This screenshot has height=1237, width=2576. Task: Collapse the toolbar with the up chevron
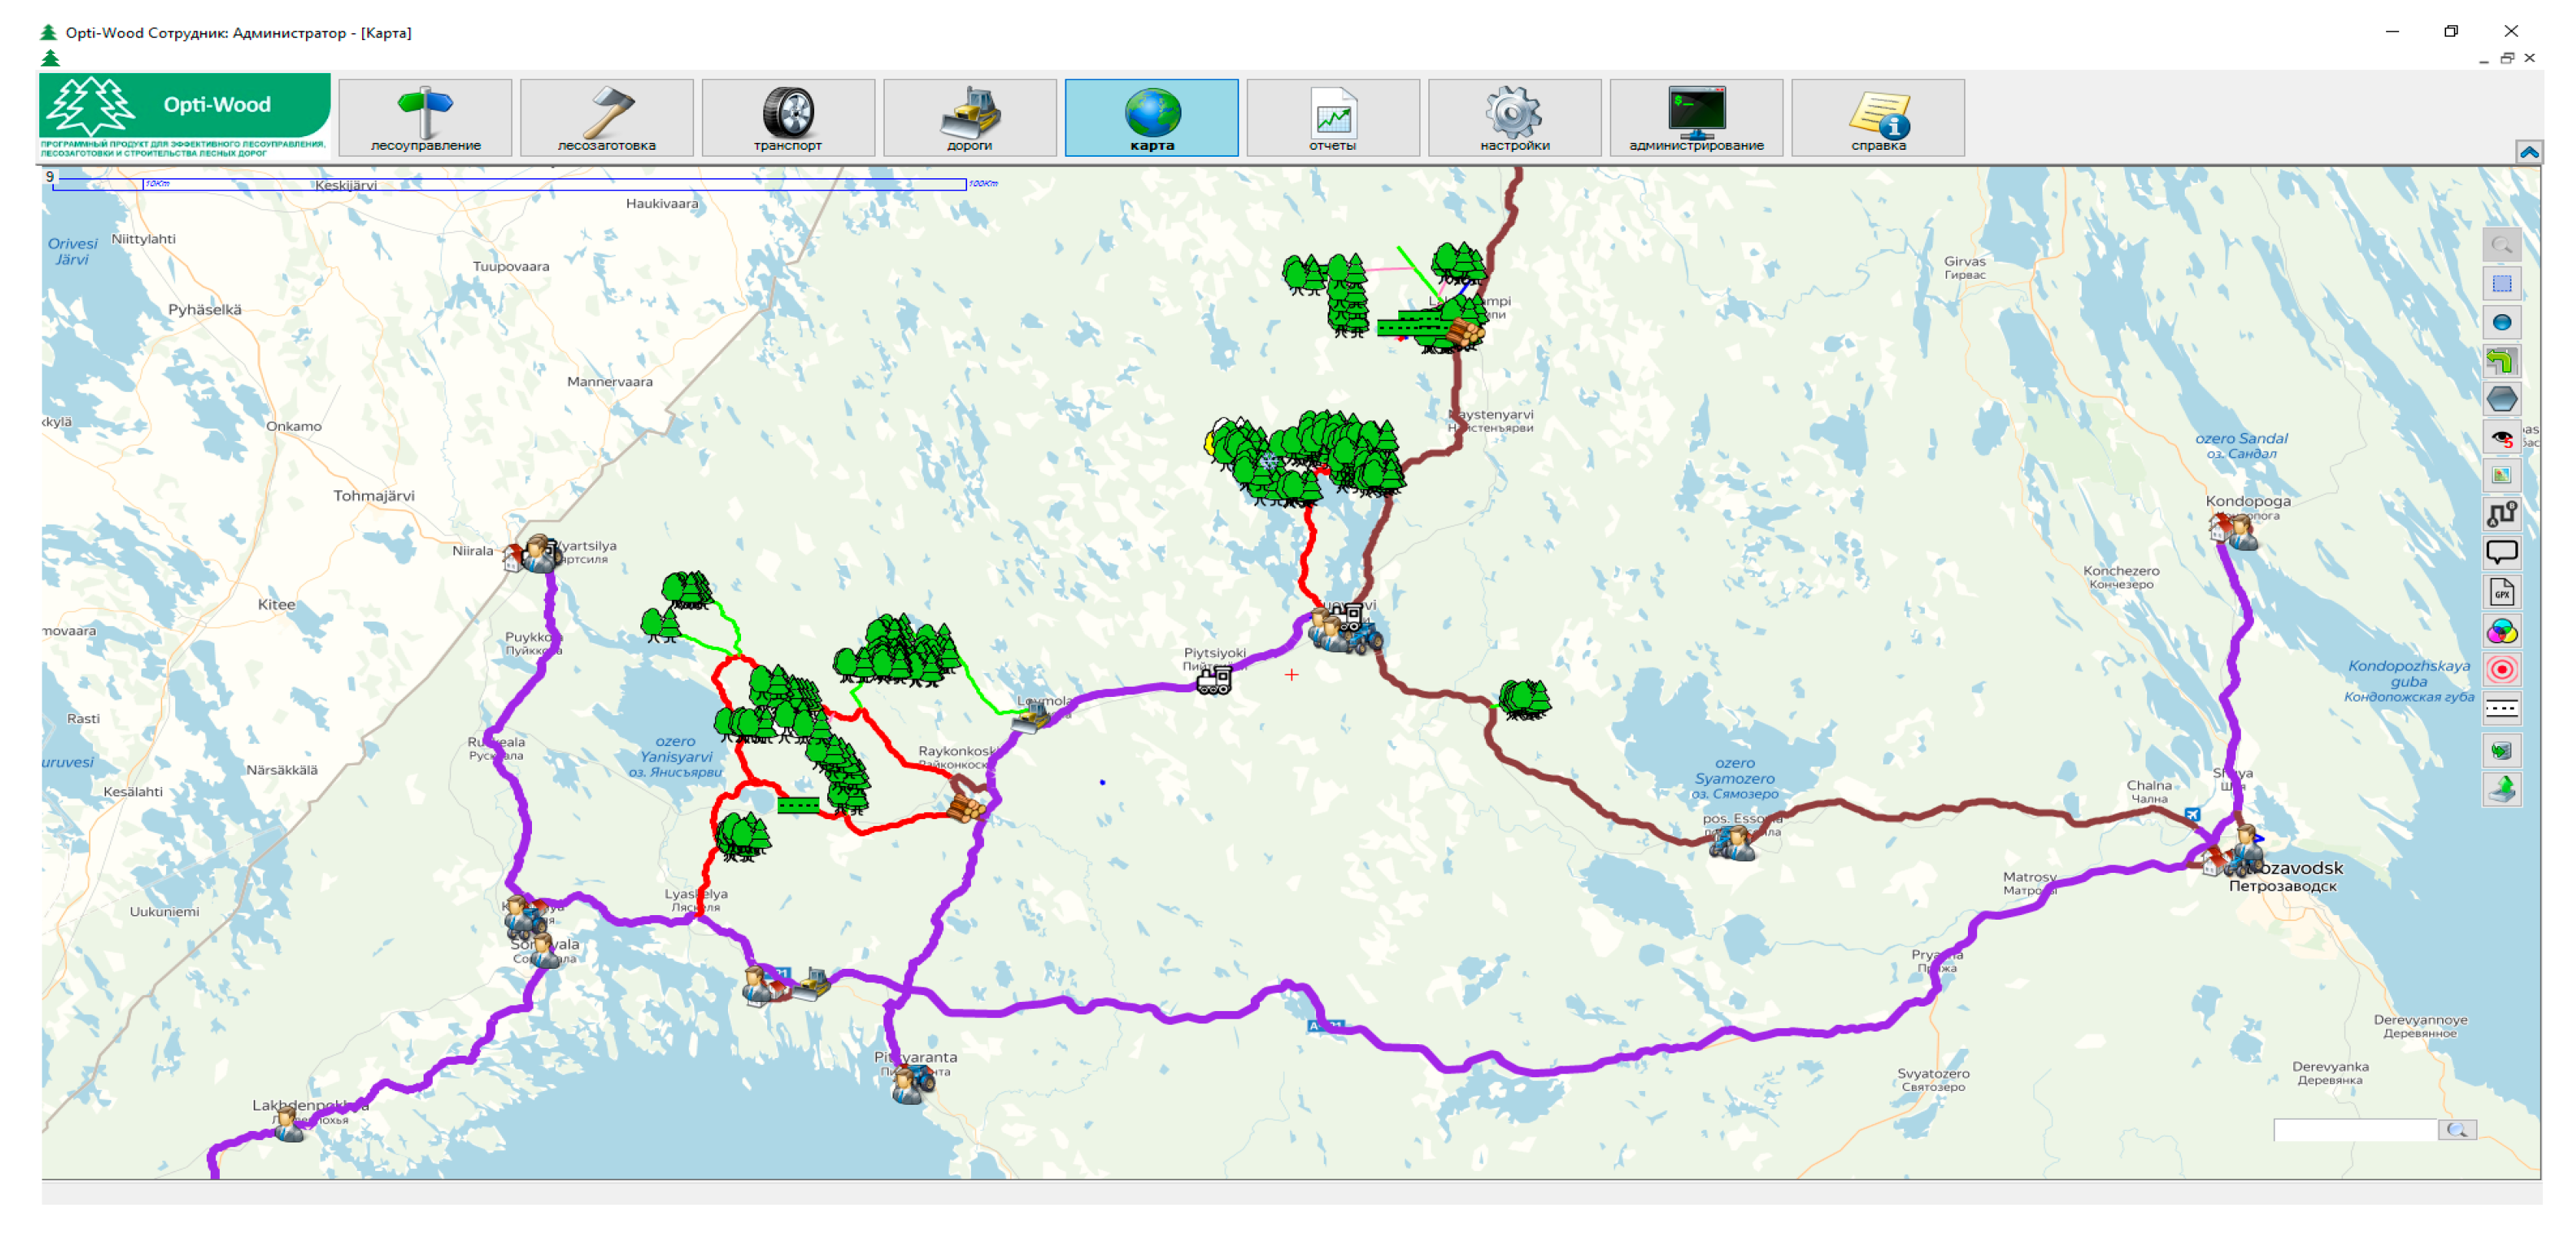click(x=2528, y=152)
